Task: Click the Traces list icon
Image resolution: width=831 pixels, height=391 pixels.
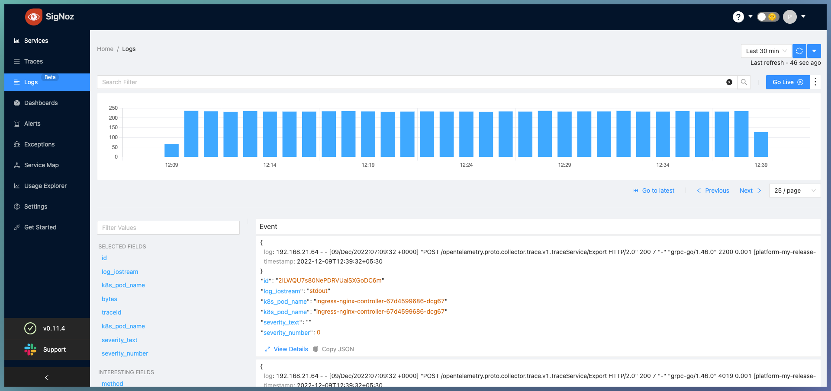Action: 17,61
